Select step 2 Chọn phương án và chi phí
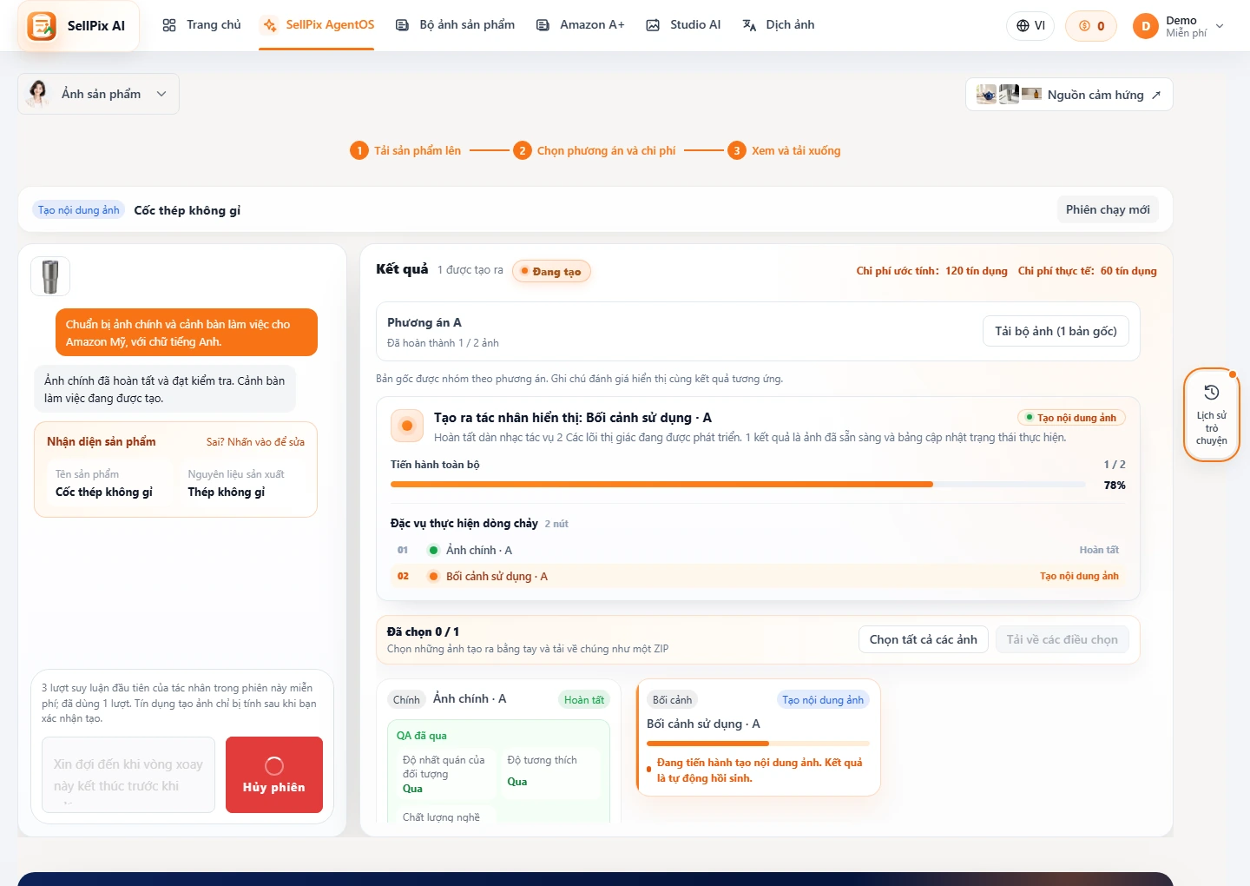The image size is (1250, 886). tap(595, 150)
